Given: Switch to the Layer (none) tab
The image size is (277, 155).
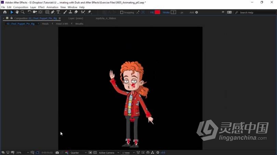Looking at the screenshot, I should click(76, 18).
